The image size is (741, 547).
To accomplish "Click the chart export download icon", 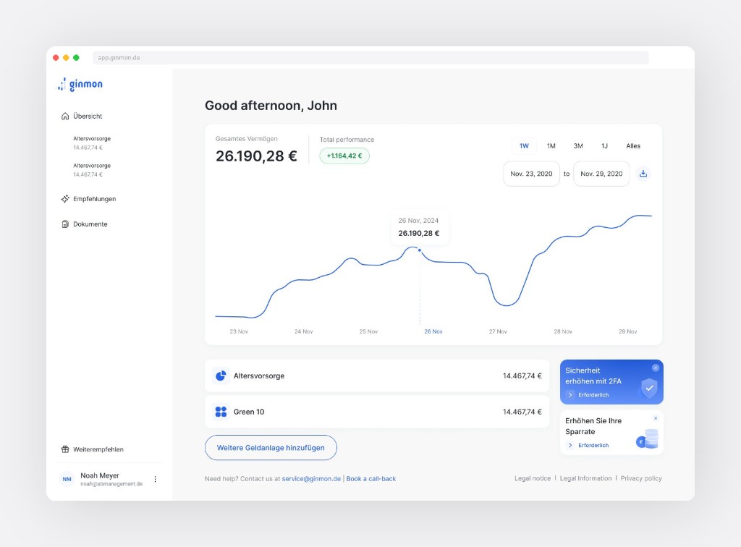I will 643,174.
